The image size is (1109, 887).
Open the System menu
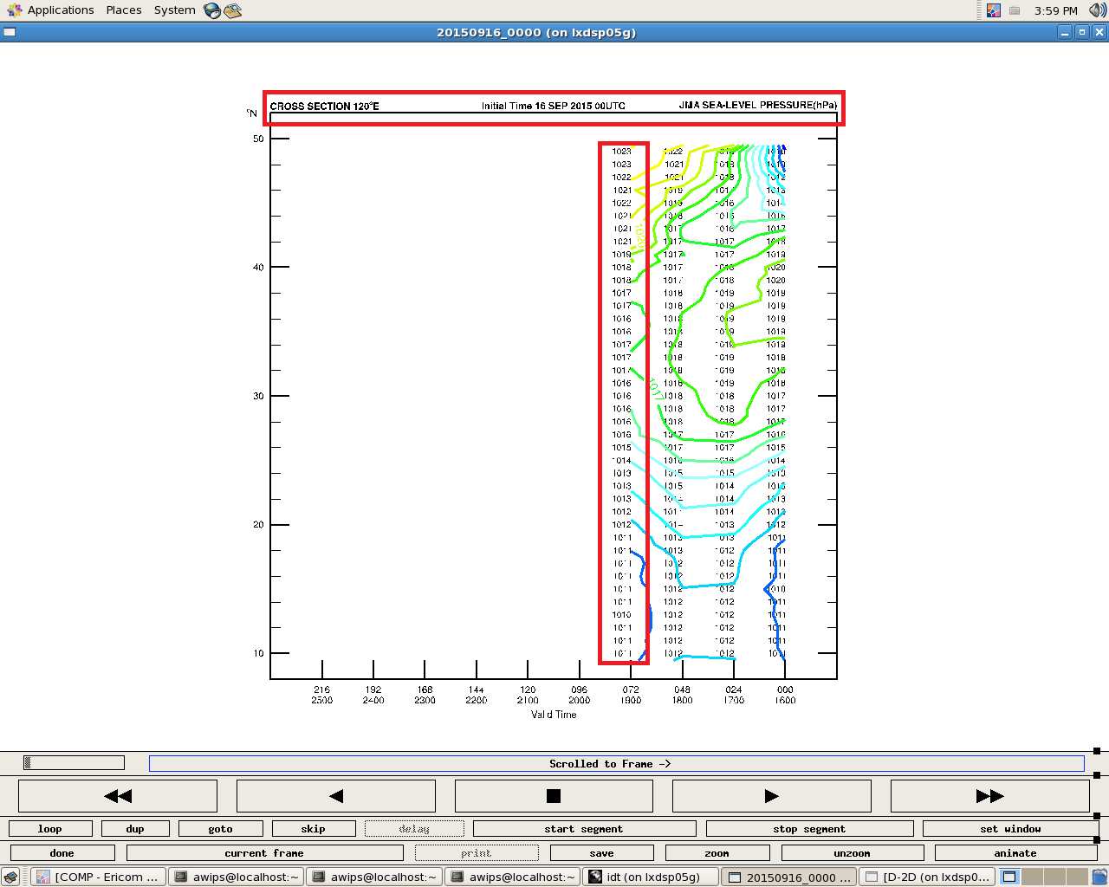coord(174,10)
